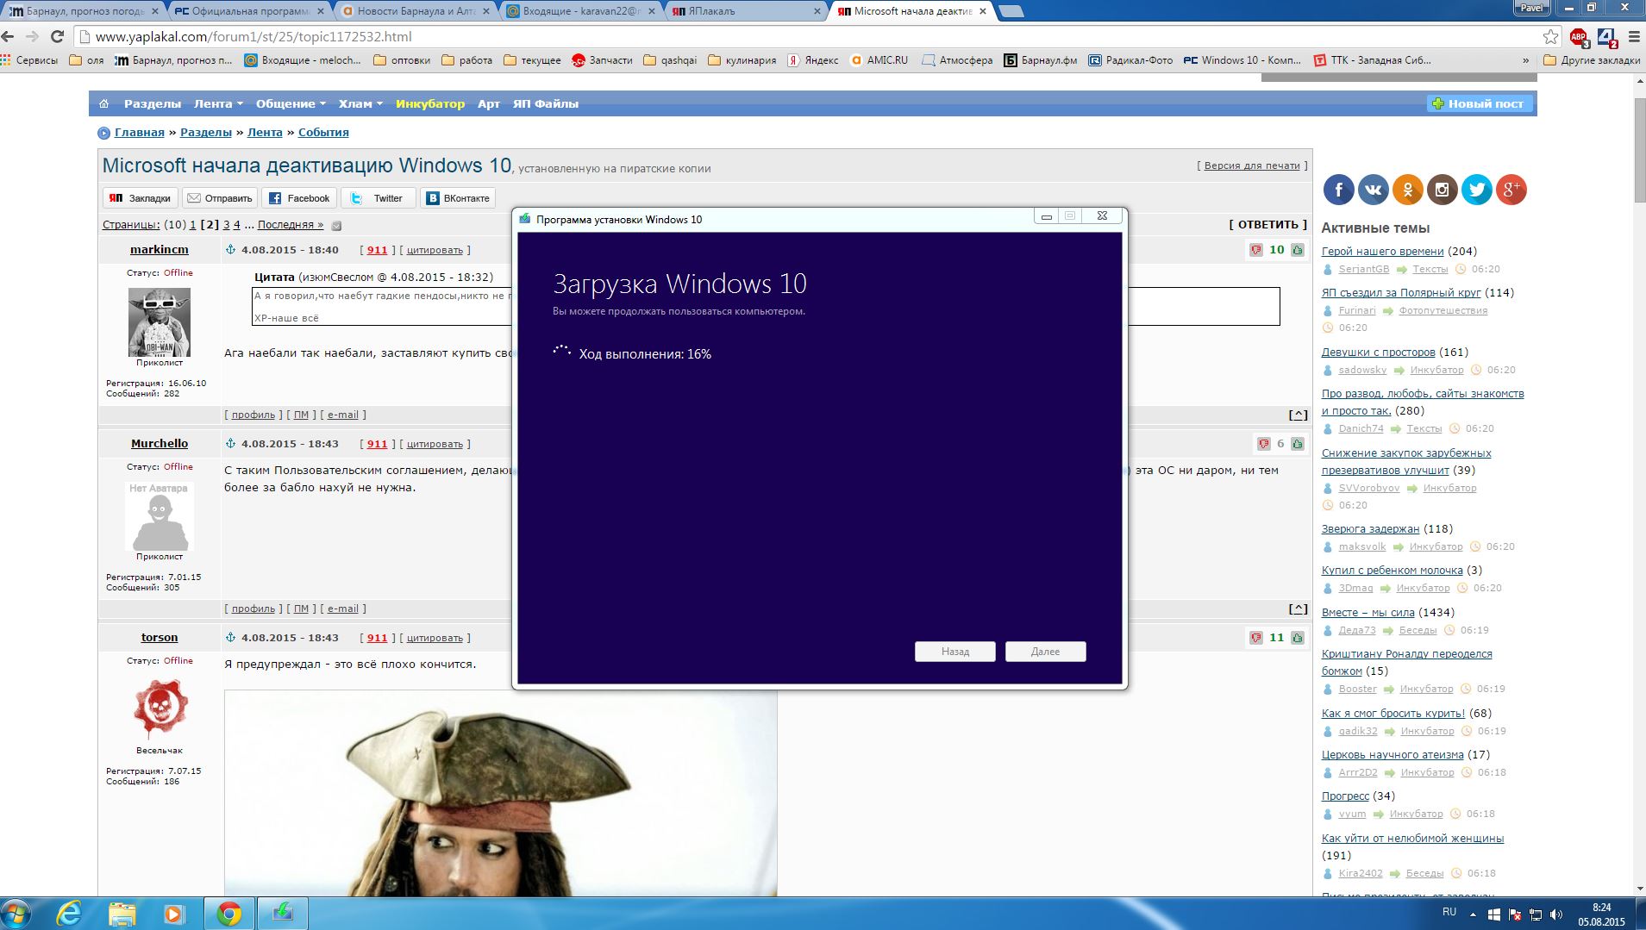Open the Instagram round icon in the sidebar
The height and width of the screenshot is (930, 1646).
click(x=1442, y=190)
